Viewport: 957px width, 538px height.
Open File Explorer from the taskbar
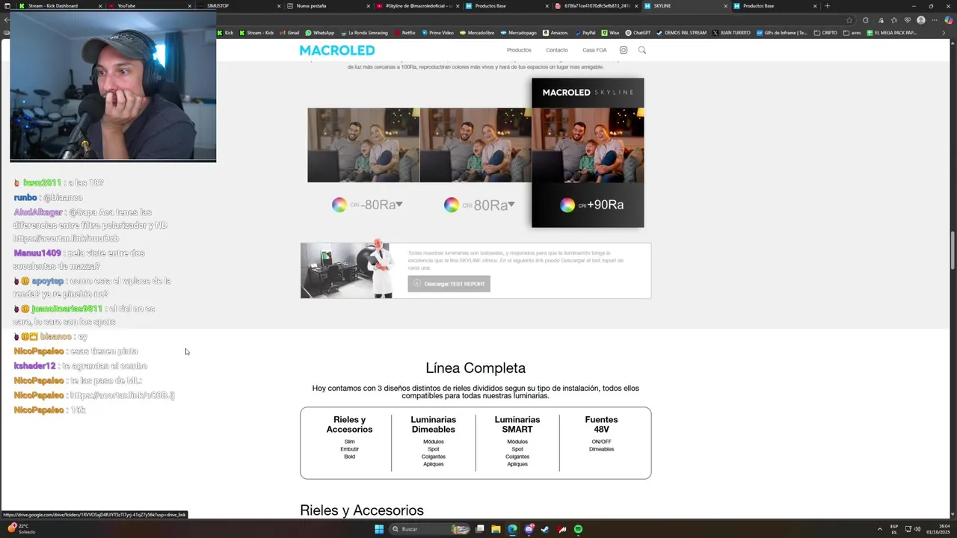click(x=496, y=529)
